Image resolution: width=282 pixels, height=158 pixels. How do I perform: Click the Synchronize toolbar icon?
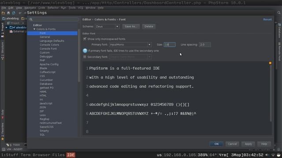[x=14, y=13]
